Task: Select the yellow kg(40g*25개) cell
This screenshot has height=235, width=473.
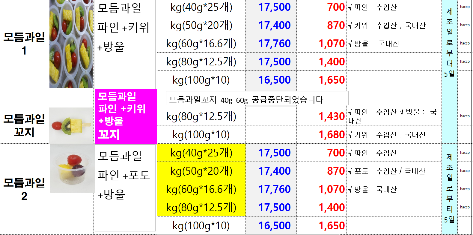Action: point(201,153)
